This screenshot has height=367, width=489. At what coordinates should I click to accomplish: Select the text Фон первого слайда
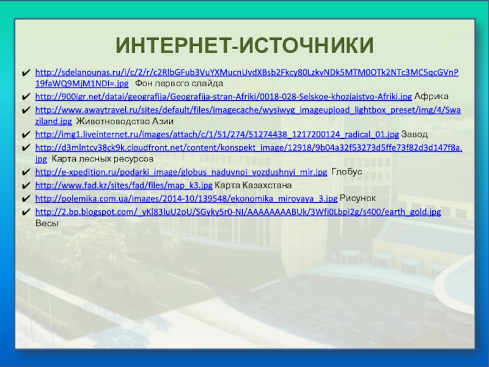179,84
